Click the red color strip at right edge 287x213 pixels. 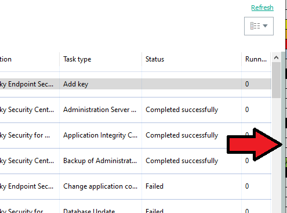coord(286,44)
